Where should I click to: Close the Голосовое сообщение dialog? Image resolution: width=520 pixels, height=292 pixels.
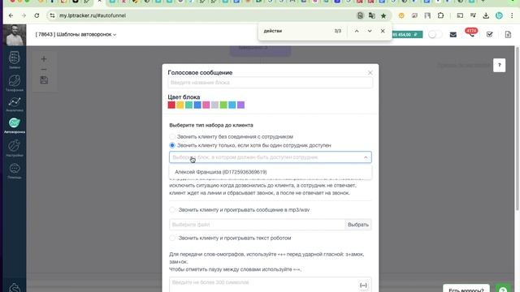click(370, 73)
